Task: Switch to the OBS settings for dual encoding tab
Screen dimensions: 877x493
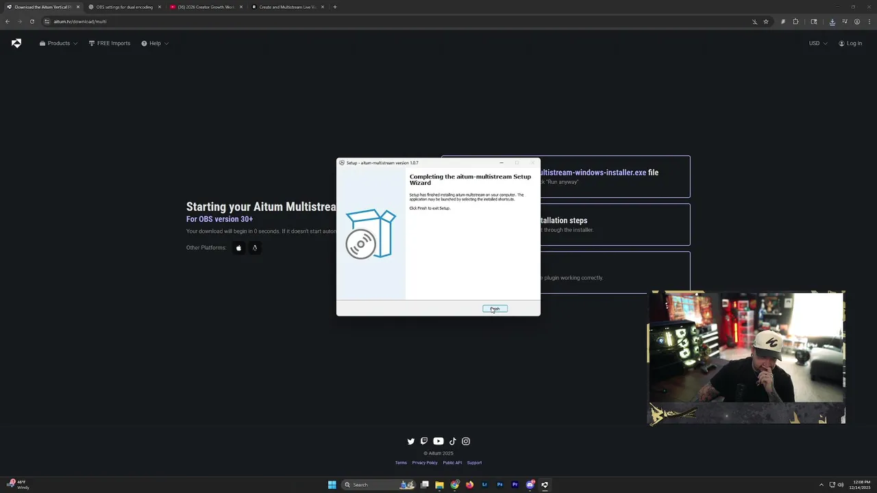Action: (124, 7)
